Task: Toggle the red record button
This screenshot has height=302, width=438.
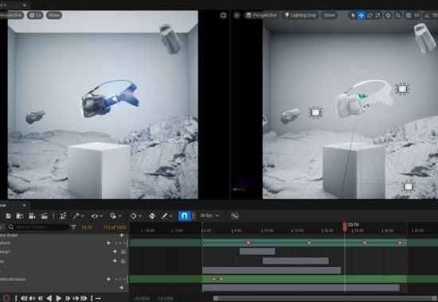Action: tap(6, 298)
